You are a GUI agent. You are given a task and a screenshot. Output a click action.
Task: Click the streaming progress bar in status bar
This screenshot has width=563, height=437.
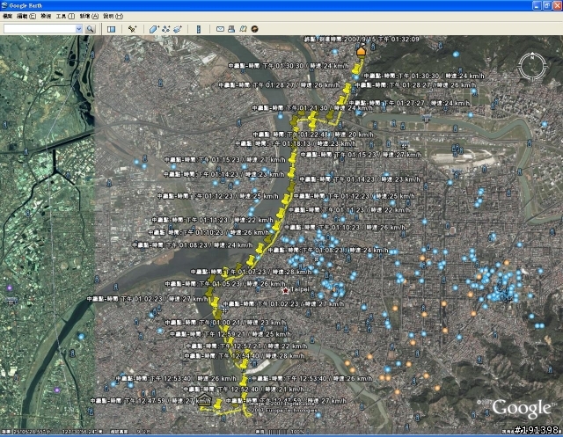pyautogui.click(x=278, y=432)
